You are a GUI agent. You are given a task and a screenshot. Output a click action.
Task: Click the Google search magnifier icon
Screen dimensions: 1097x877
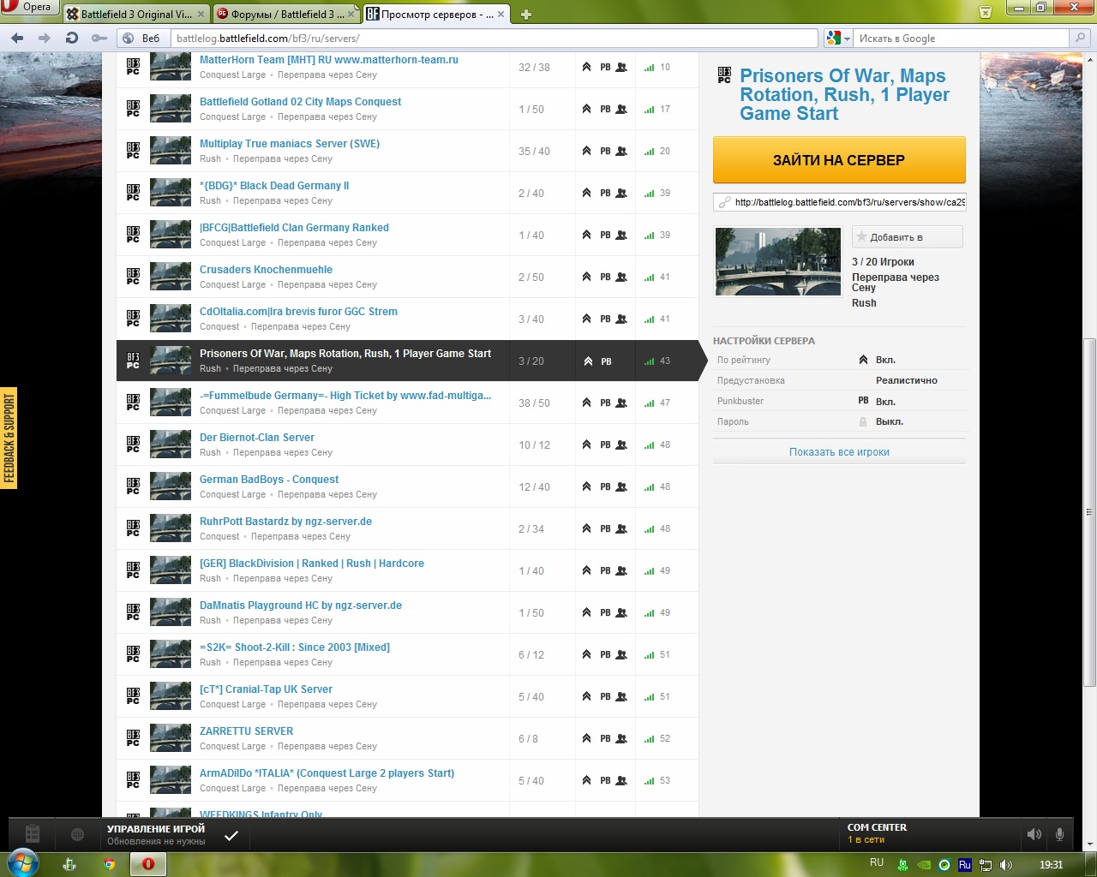point(1081,38)
